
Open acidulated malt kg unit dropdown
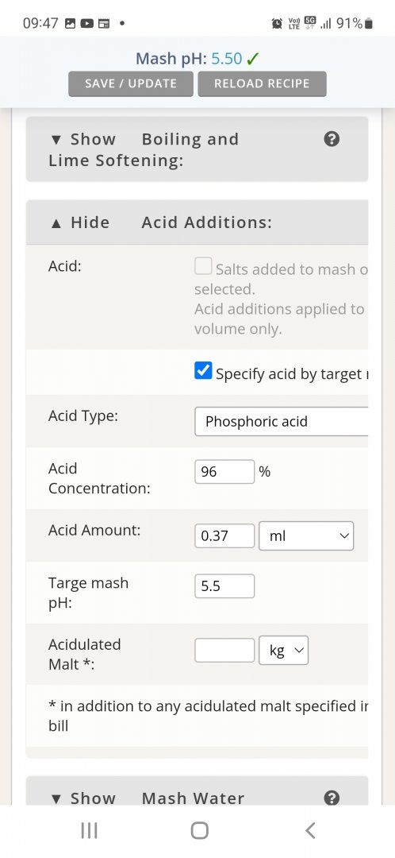(283, 650)
